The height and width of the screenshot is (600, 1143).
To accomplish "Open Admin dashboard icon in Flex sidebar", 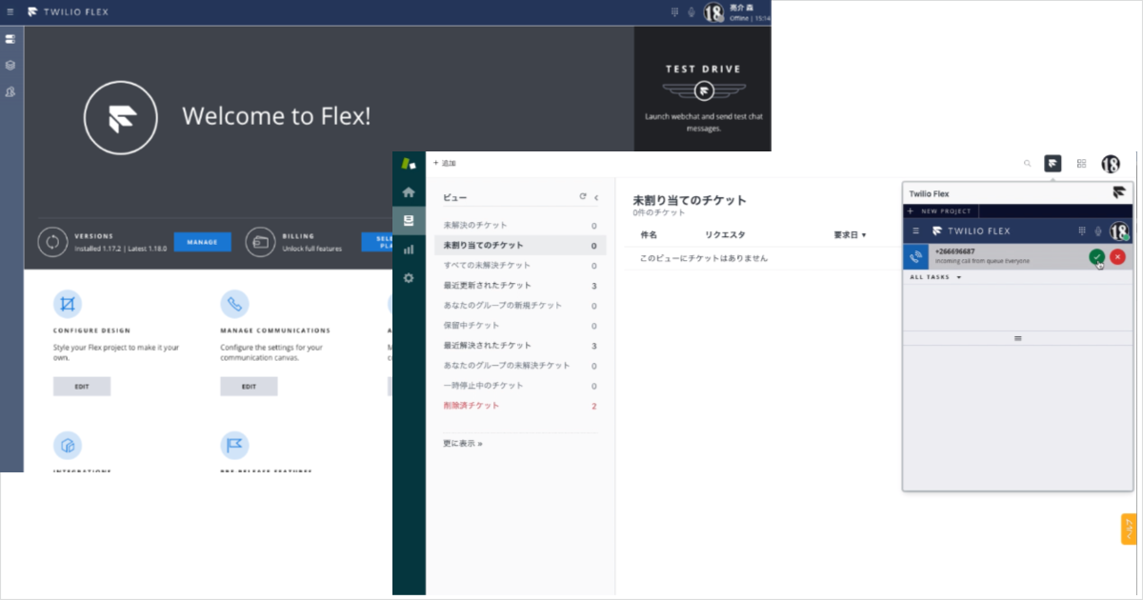I will 10,39.
